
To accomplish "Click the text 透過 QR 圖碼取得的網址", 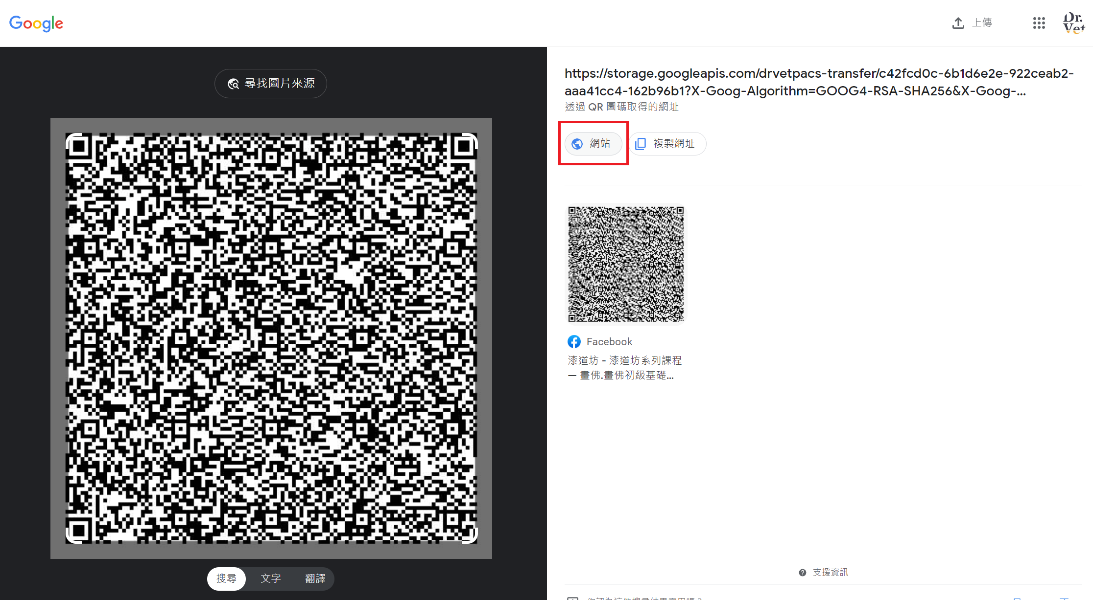I will tap(621, 107).
